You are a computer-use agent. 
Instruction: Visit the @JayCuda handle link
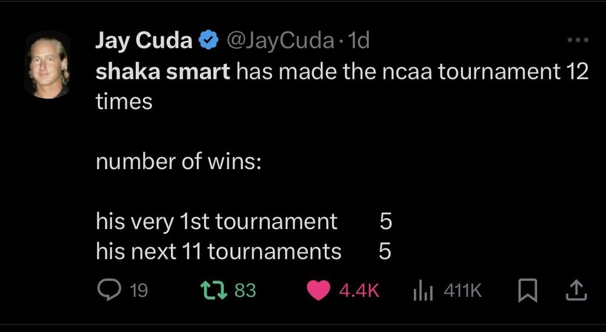point(279,41)
